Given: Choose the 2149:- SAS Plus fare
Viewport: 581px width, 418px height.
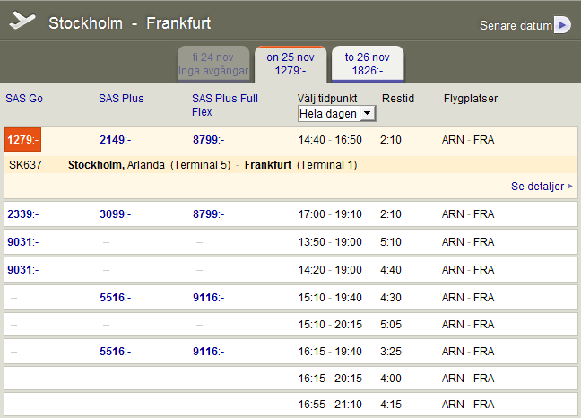Looking at the screenshot, I should [115, 140].
